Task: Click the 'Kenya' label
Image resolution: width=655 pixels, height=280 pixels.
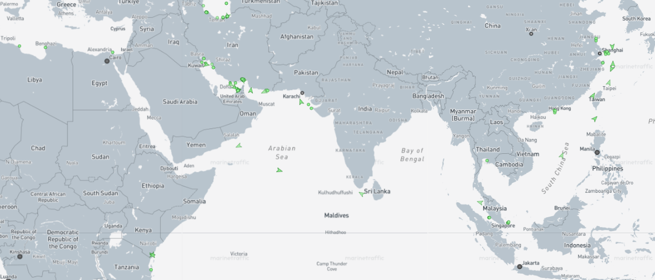Action: 143,230
